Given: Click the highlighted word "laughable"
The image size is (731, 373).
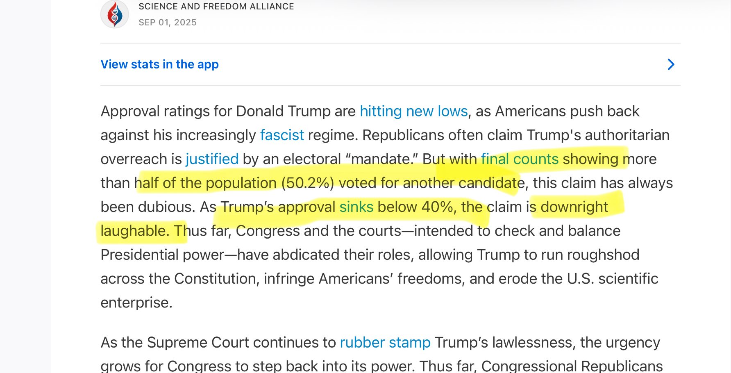Looking at the screenshot, I should (133, 231).
